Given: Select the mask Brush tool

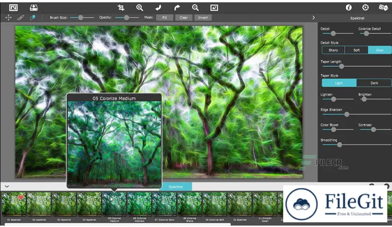Looking at the screenshot, I should coord(21,17).
